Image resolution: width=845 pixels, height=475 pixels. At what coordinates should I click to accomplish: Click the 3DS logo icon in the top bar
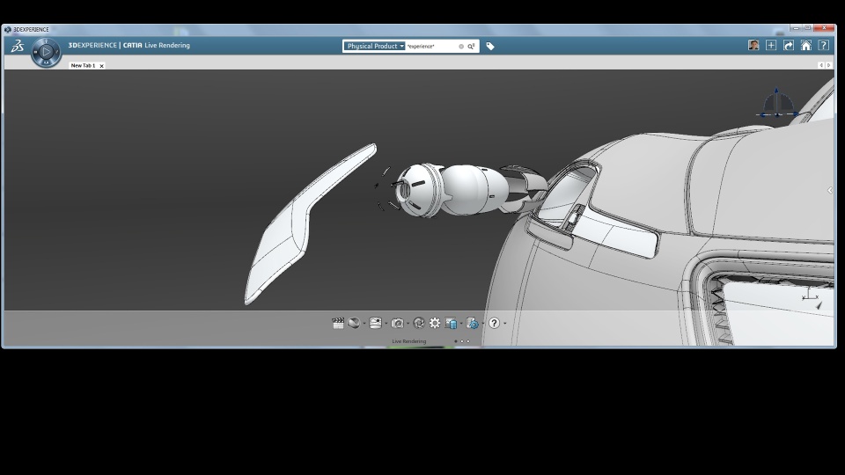point(18,46)
